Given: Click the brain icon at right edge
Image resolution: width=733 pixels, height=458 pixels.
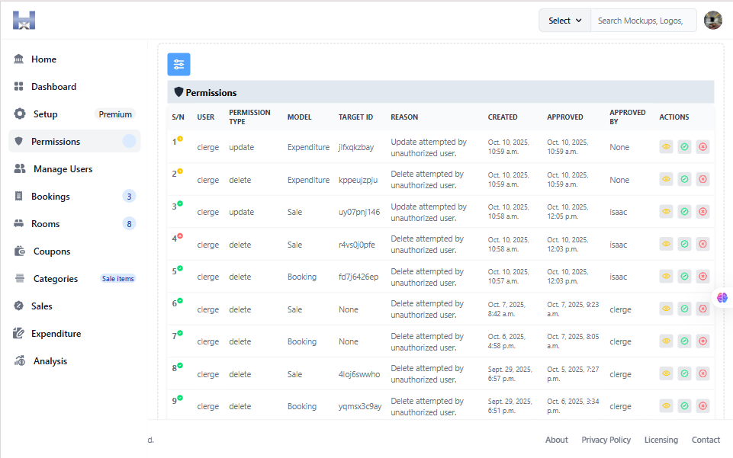Looking at the screenshot, I should pos(722,297).
